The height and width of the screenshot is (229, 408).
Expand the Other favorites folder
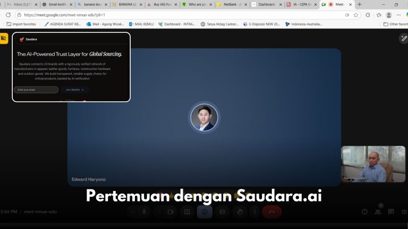click(395, 24)
